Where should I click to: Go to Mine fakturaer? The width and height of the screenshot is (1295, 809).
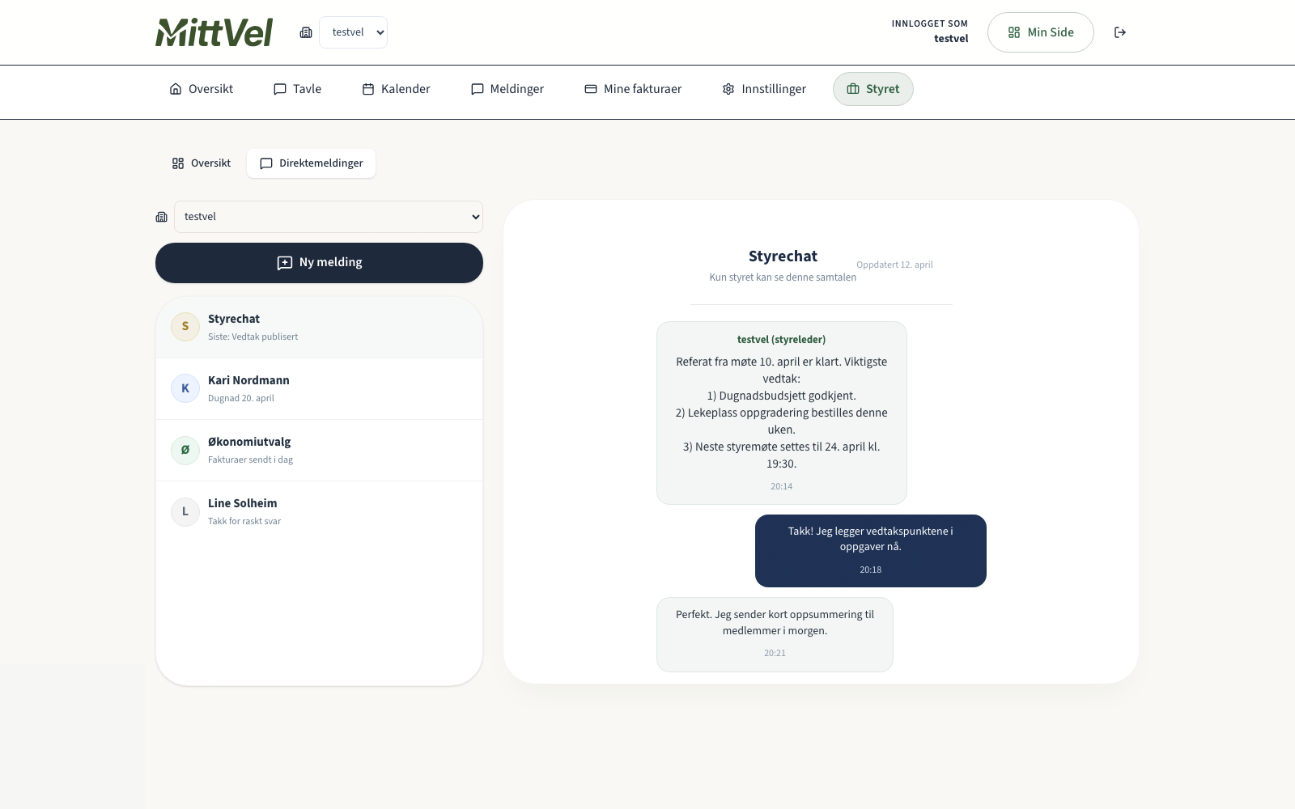click(x=633, y=89)
